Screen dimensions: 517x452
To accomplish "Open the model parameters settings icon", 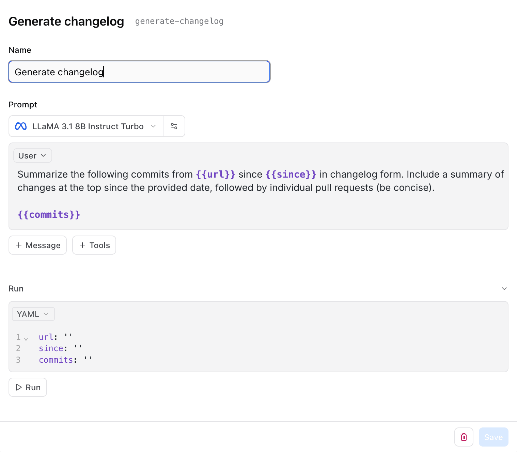I will pos(174,126).
